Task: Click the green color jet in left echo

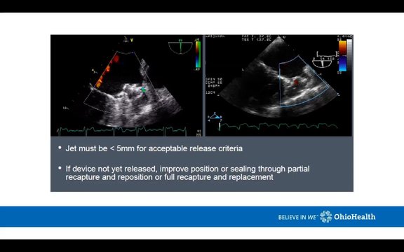Action: click(143, 90)
